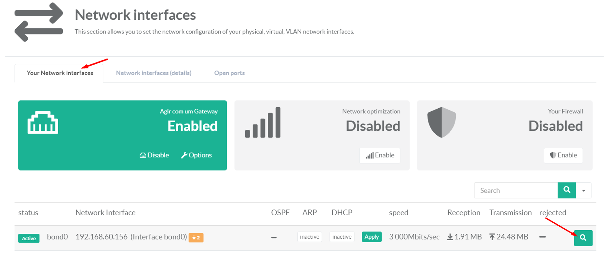Click the orange plug badge on bond0
Image resolution: width=611 pixels, height=265 pixels.
pos(196,238)
